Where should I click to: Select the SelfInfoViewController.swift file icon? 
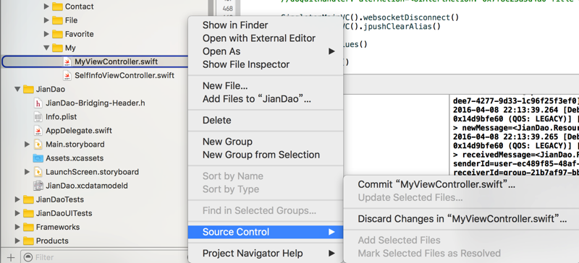67,76
